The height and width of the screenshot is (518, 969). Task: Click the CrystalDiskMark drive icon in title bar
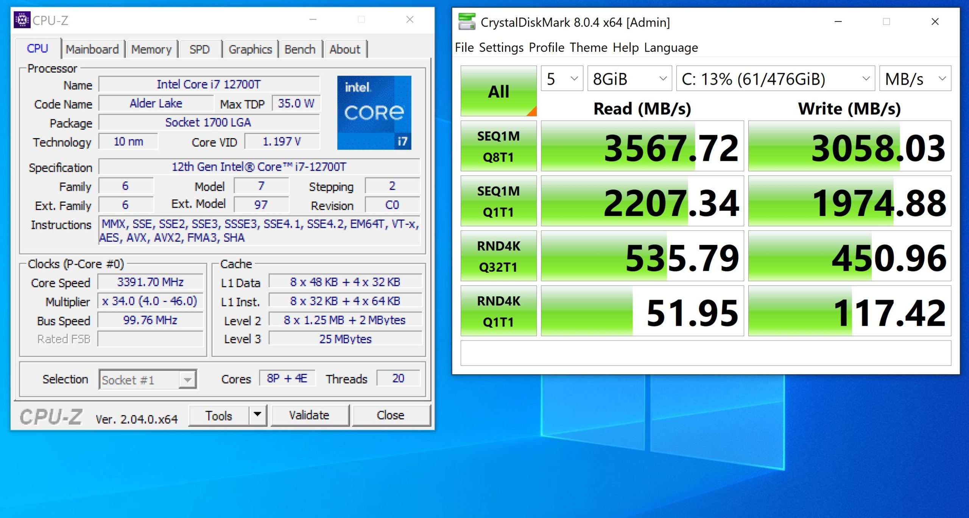(x=466, y=22)
